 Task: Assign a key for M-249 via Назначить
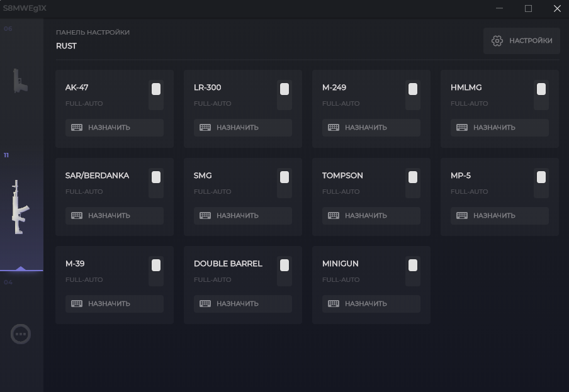click(x=371, y=128)
